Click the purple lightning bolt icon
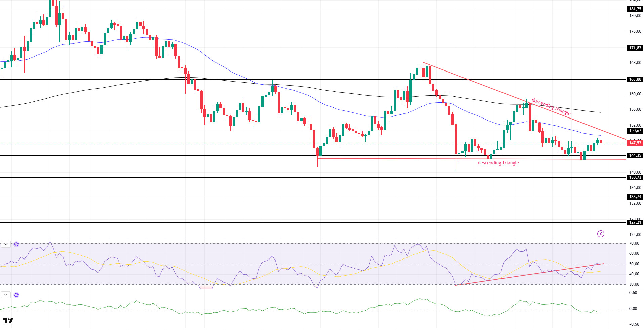The image size is (644, 330). [x=601, y=234]
